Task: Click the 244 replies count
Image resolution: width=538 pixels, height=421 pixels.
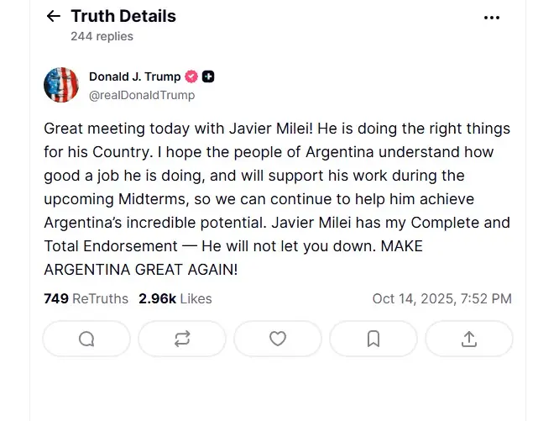Action: [102, 36]
